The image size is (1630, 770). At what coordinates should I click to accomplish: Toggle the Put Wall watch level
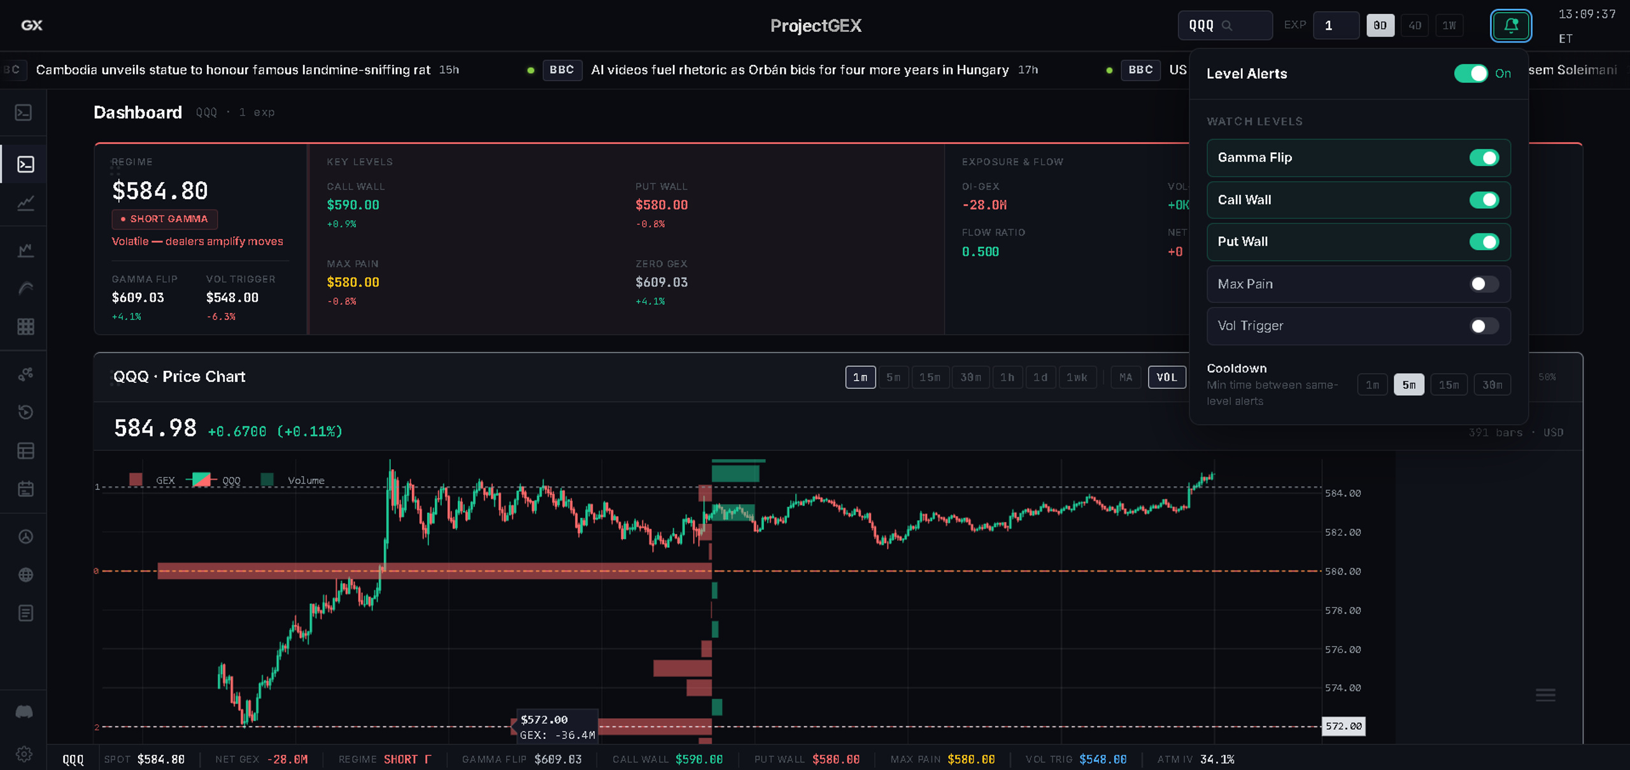click(1484, 242)
